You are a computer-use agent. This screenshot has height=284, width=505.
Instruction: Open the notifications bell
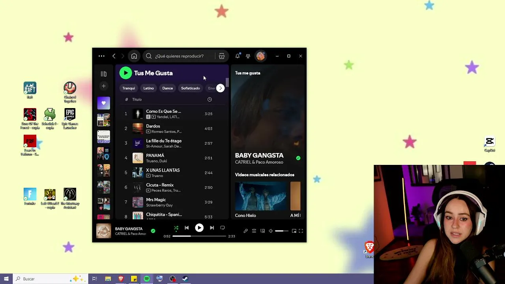click(238, 56)
